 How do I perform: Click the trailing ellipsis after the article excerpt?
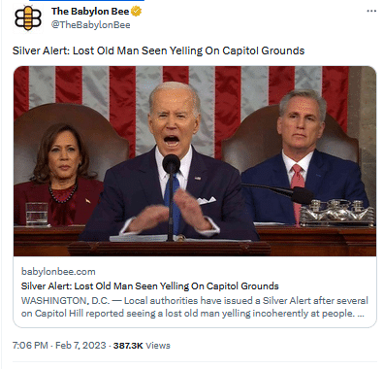click(361, 314)
